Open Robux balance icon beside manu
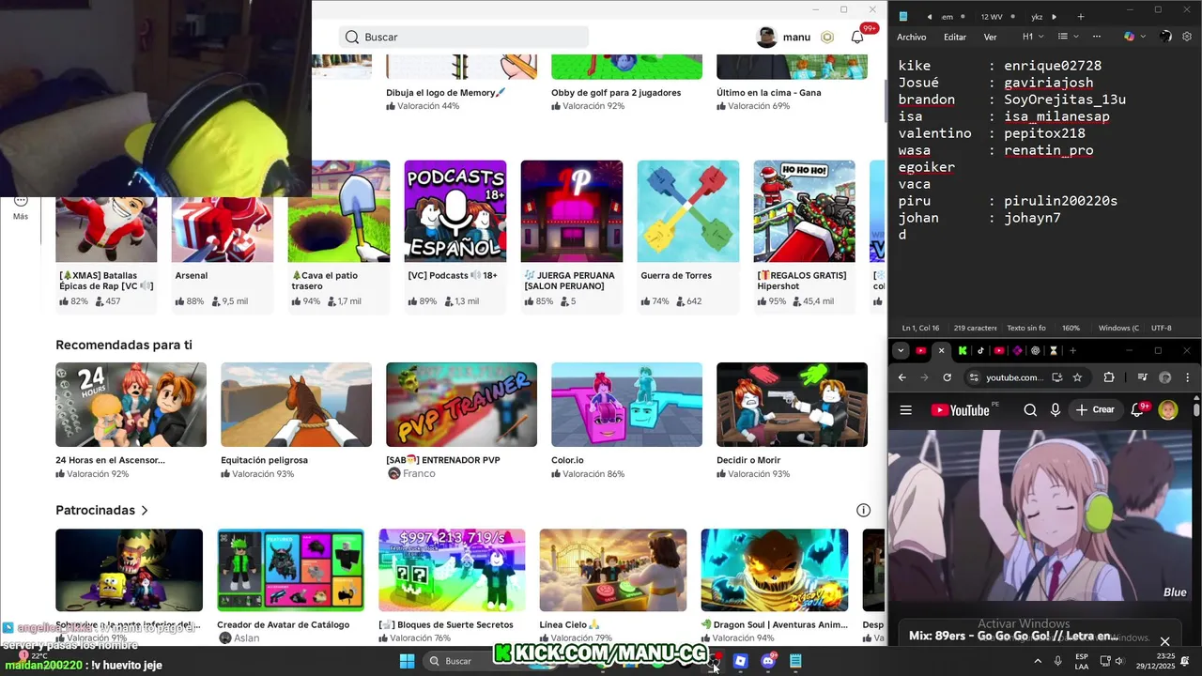Screen dimensions: 1202x676 coord(827,37)
